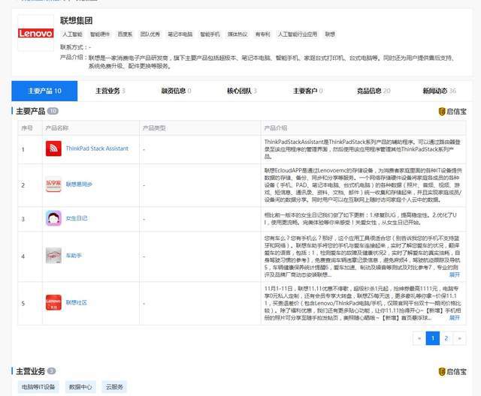Click the 产品类型 column header
The width and height of the screenshot is (481, 396).
(154, 128)
